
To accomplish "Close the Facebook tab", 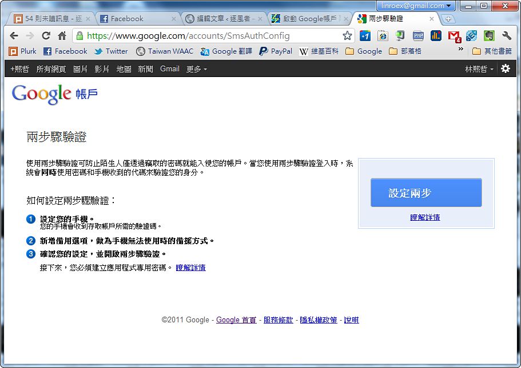I will (x=173, y=19).
